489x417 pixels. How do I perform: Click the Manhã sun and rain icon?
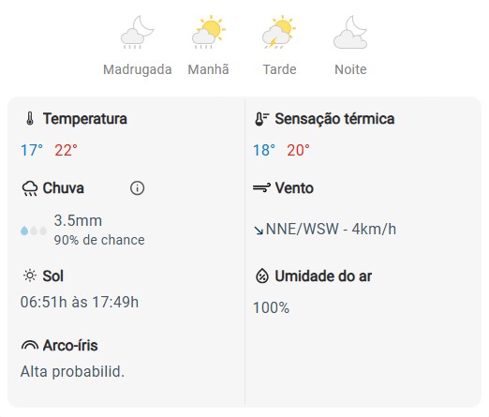209,32
